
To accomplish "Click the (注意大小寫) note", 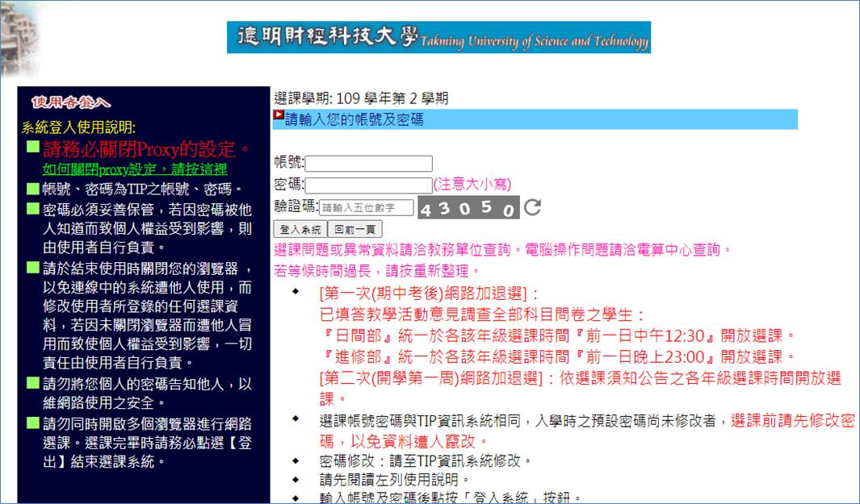I will [472, 185].
